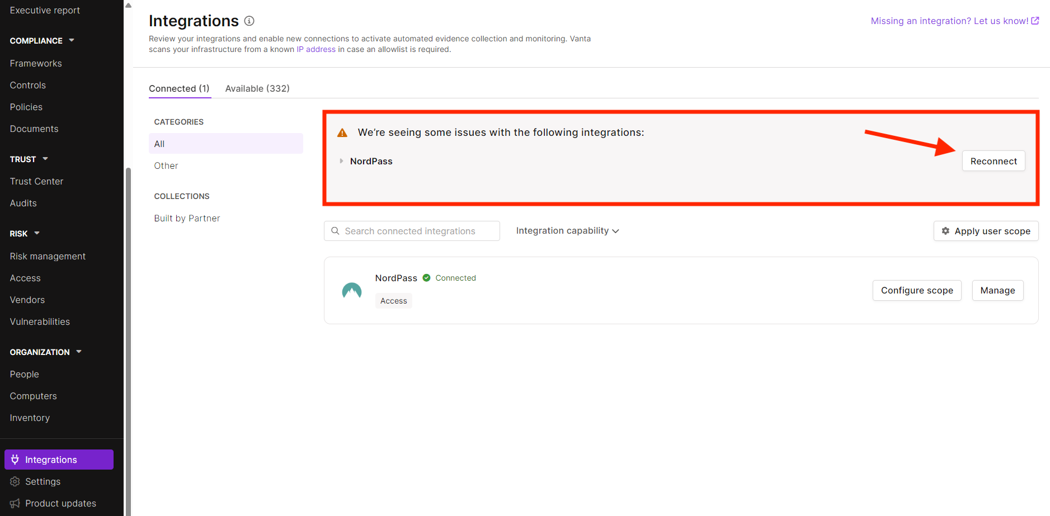Image resolution: width=1050 pixels, height=516 pixels.
Task: Click the Product updates megaphone icon
Action: pyautogui.click(x=15, y=503)
